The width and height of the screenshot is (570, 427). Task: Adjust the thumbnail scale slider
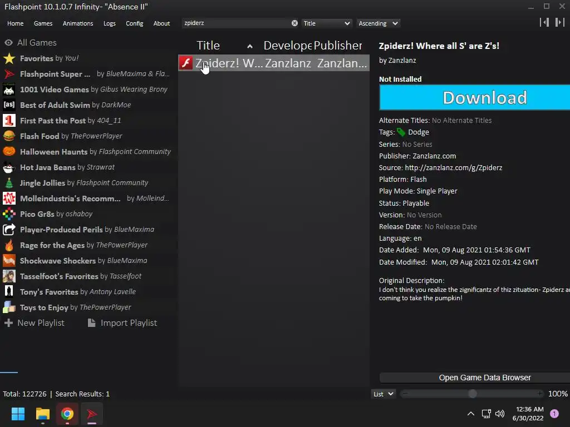[473, 394]
